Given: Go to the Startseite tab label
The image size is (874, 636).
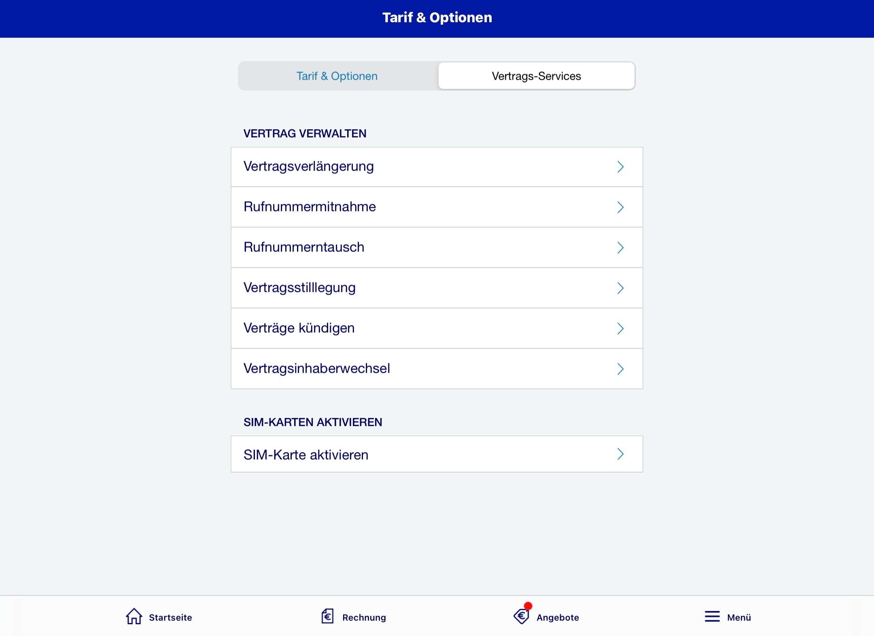Looking at the screenshot, I should pos(170,617).
